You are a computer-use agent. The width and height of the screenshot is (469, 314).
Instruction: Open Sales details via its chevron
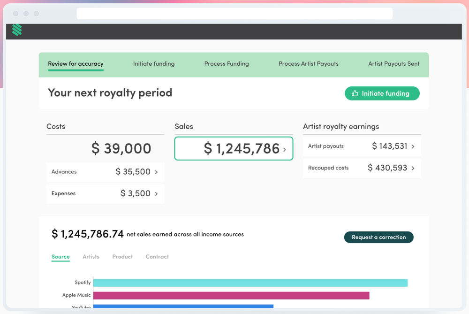pos(285,150)
